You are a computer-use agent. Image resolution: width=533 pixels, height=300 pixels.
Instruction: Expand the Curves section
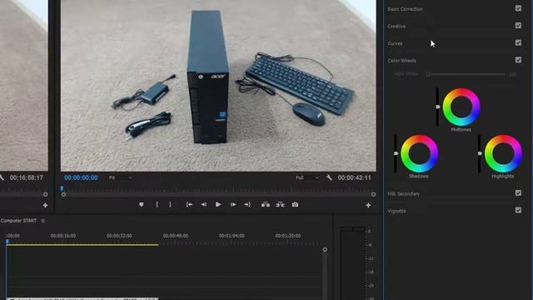(x=395, y=43)
